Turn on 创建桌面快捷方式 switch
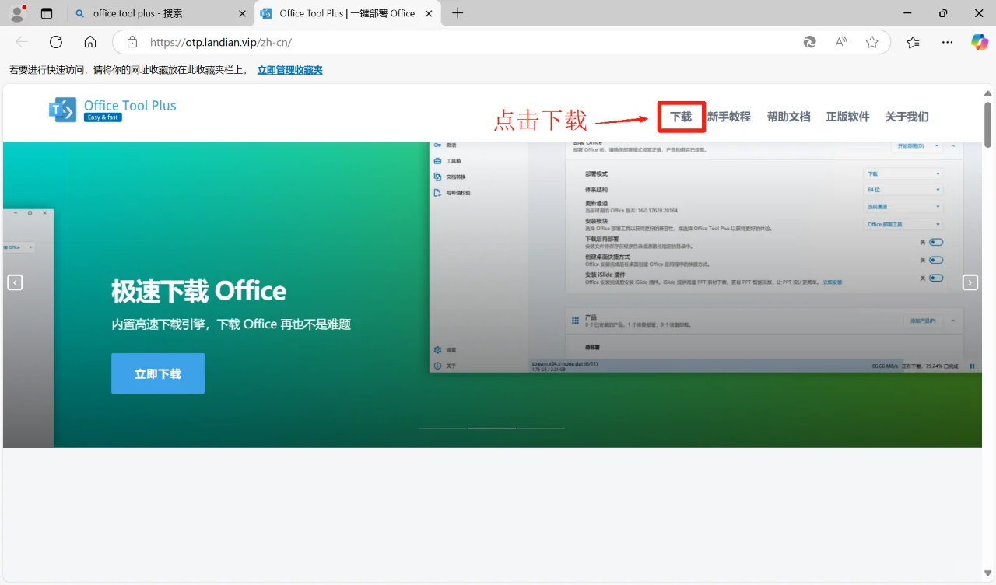The width and height of the screenshot is (996, 585). [935, 260]
